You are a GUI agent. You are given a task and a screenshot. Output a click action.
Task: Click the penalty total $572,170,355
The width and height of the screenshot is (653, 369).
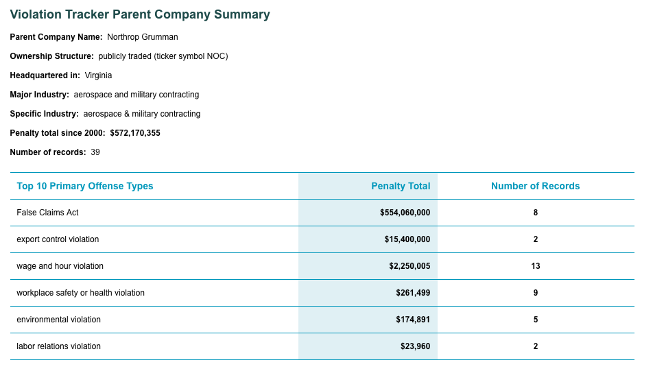coord(135,133)
